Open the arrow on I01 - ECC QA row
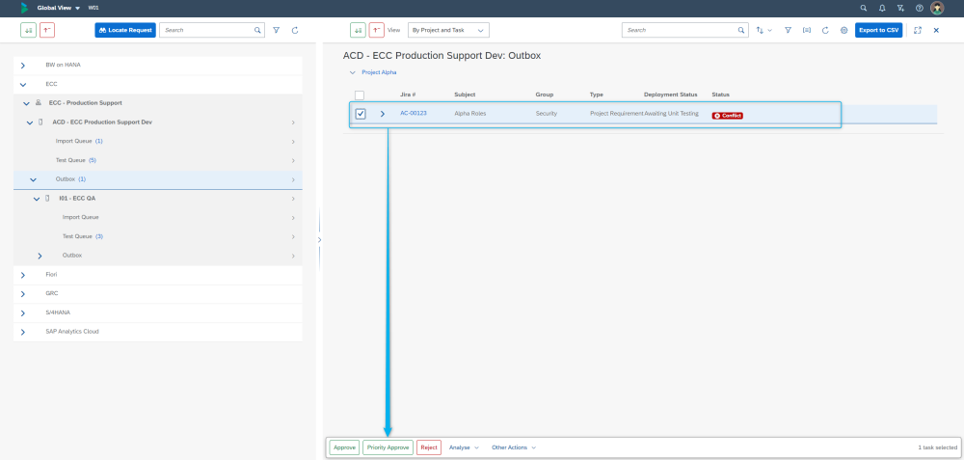The image size is (964, 460). [293, 199]
